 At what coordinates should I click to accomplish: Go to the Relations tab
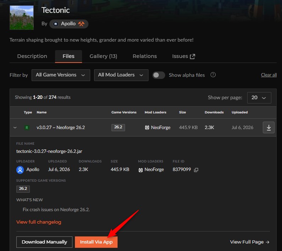pyautogui.click(x=145, y=56)
